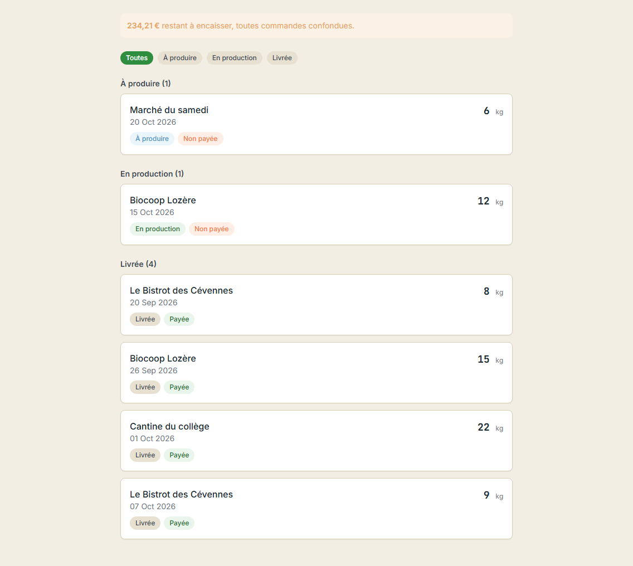Click Payée badge on the 20 Sep order
This screenshot has width=633, height=566.
pos(179,319)
